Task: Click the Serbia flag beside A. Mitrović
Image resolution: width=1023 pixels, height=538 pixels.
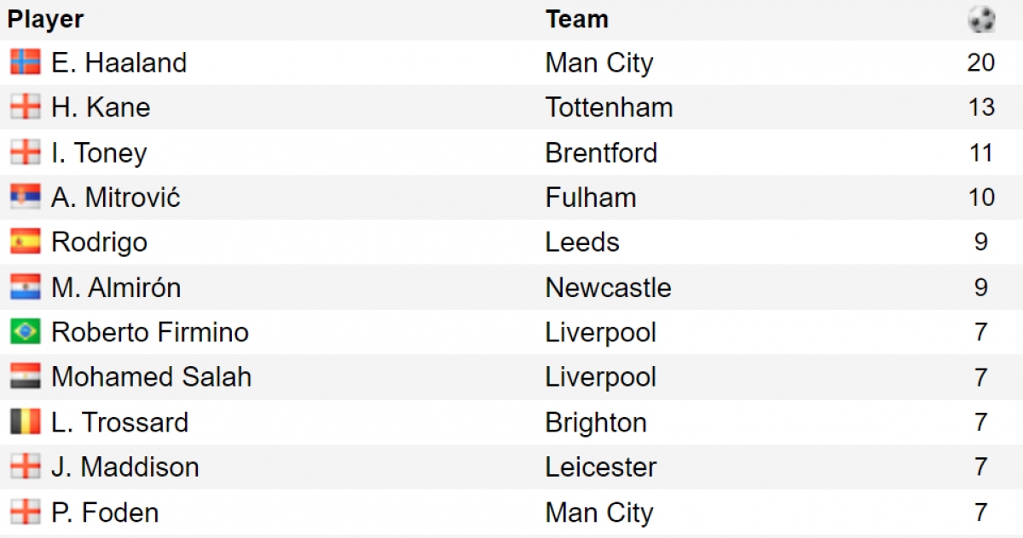Action: [26, 197]
